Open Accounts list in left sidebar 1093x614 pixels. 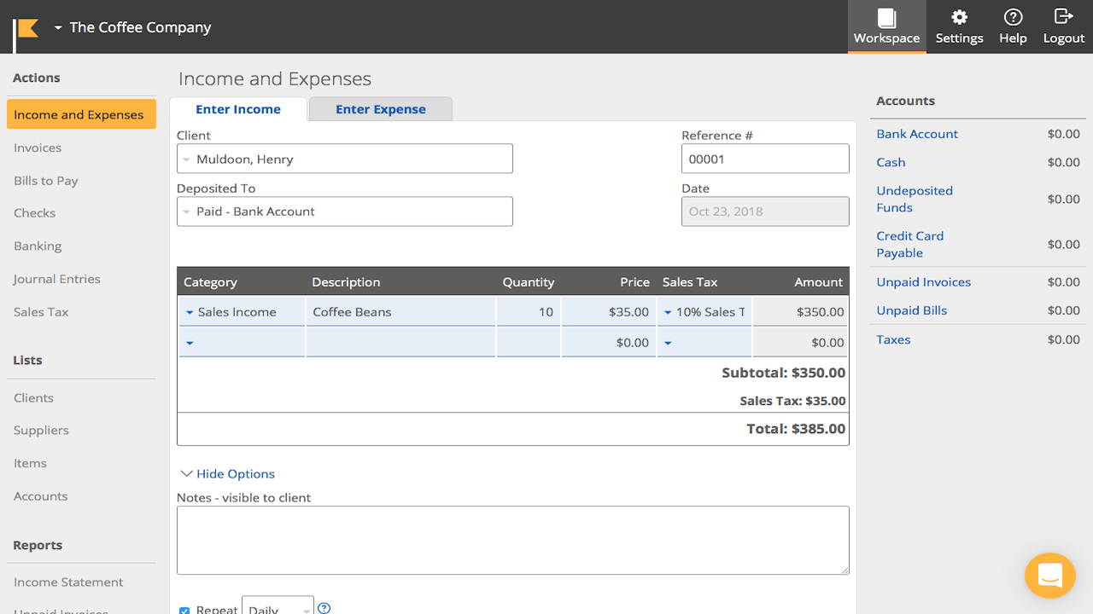tap(40, 496)
